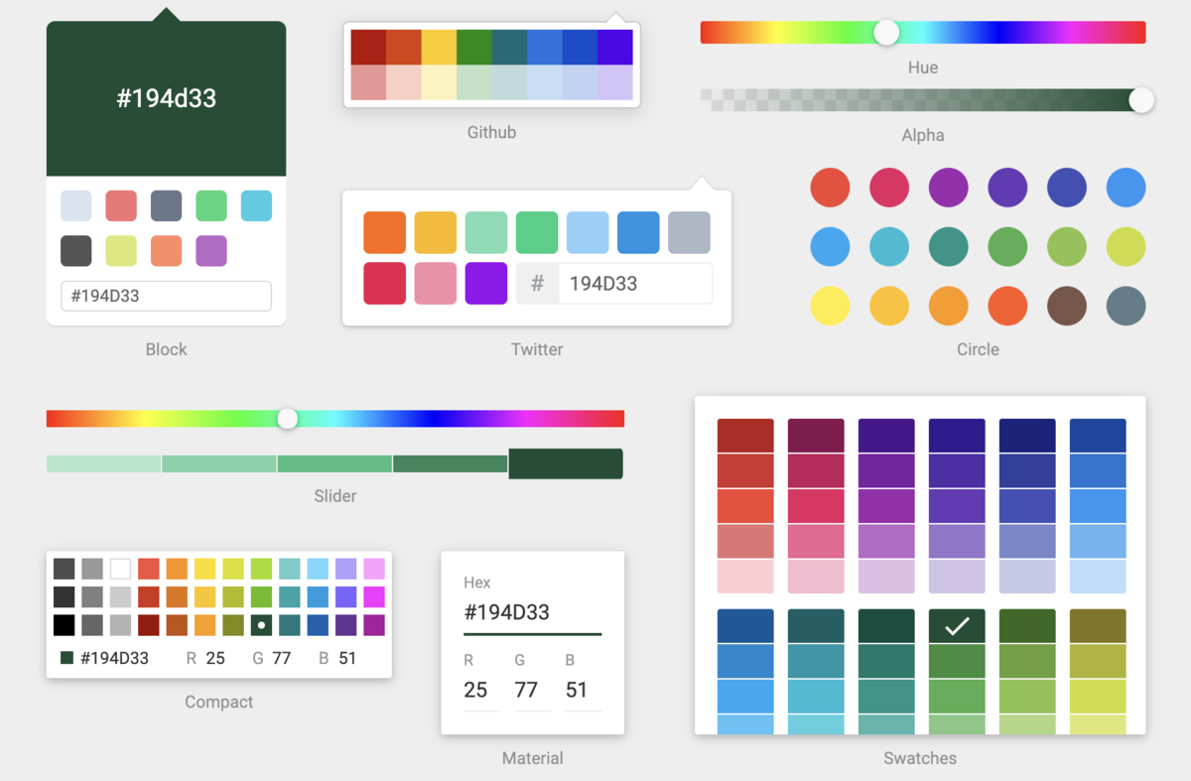1191x781 pixels.
Task: Select the dark red swatch in the Github picker
Action: pyautogui.click(x=368, y=45)
